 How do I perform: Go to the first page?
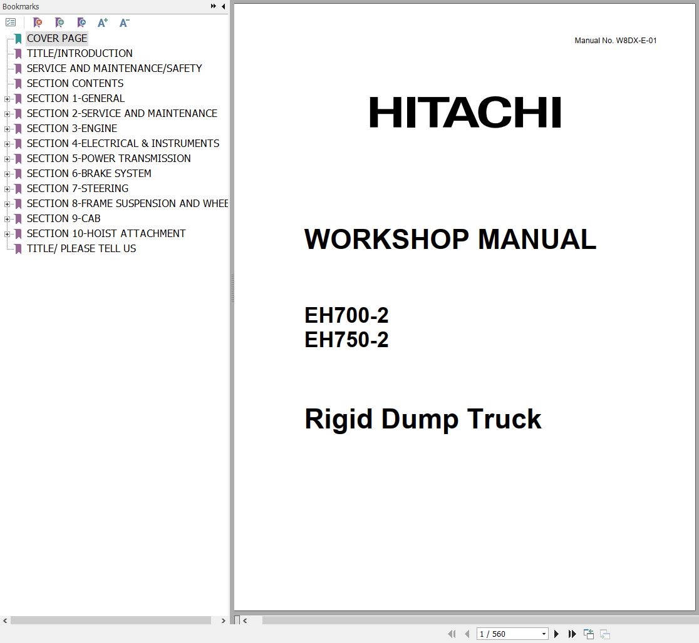pos(452,634)
